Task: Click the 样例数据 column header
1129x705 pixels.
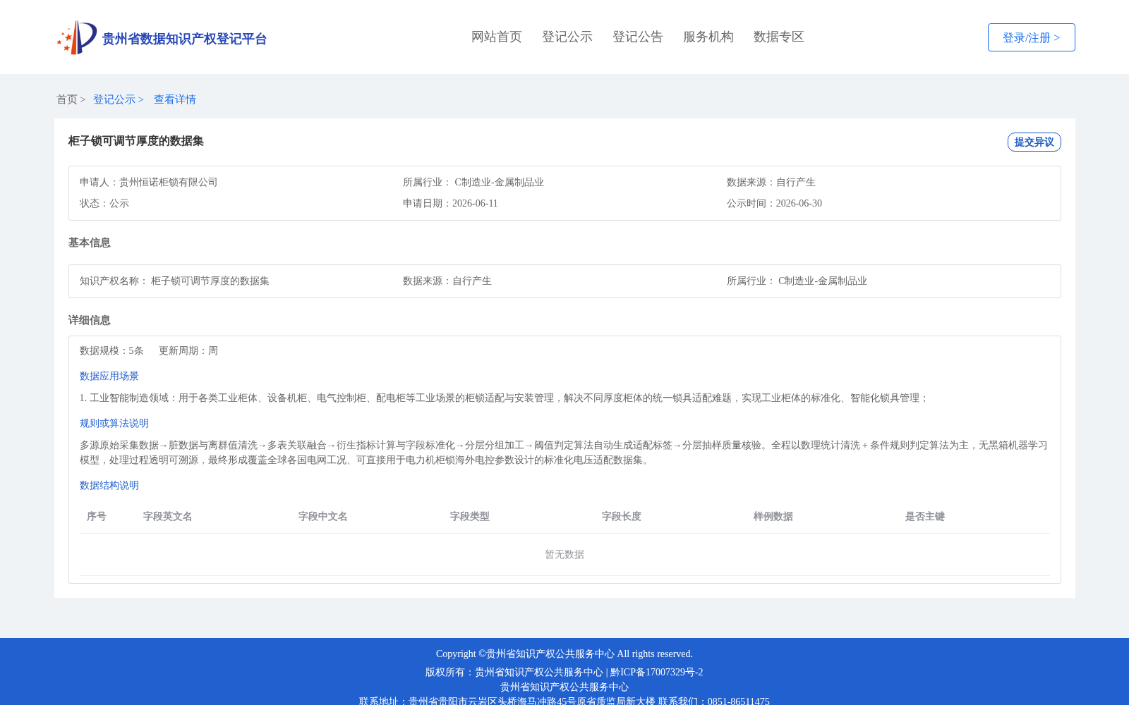Action: [x=773, y=516]
